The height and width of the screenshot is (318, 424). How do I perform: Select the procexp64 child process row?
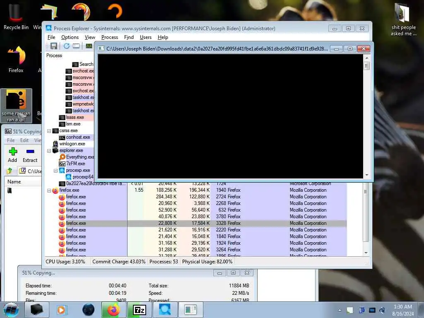[x=80, y=177]
